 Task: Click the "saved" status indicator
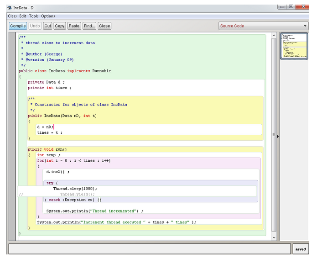[x=301, y=249]
